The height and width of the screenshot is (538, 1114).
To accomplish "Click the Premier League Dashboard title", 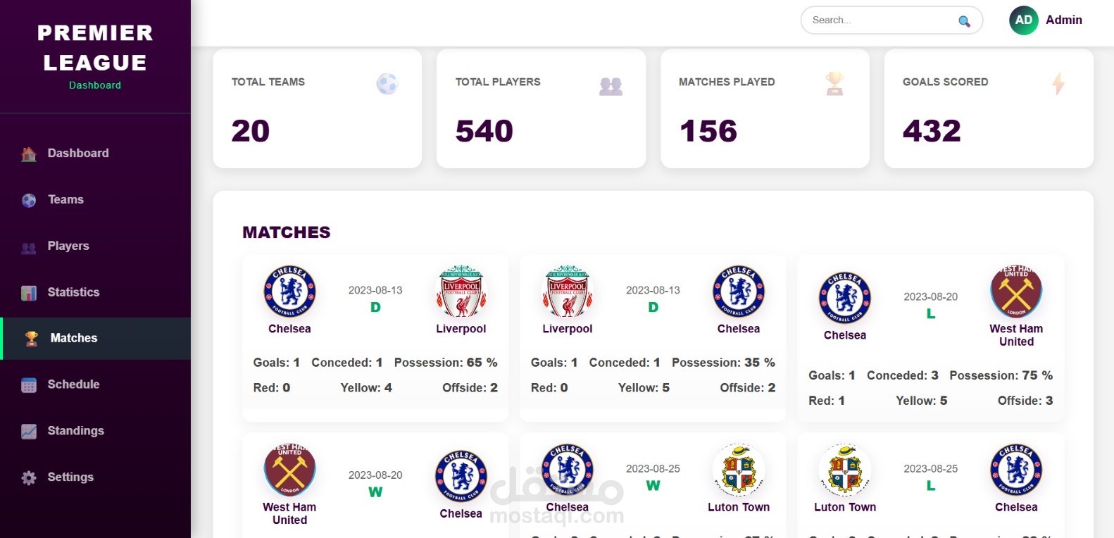I will point(95,56).
